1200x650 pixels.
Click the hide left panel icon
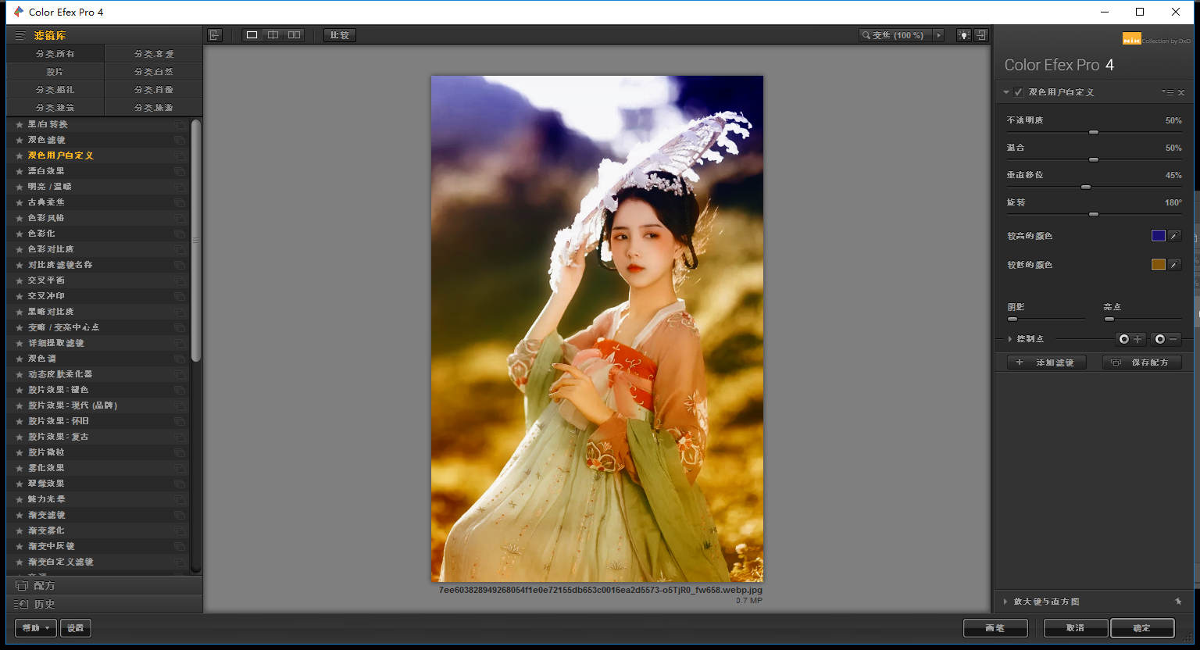pyautogui.click(x=215, y=35)
